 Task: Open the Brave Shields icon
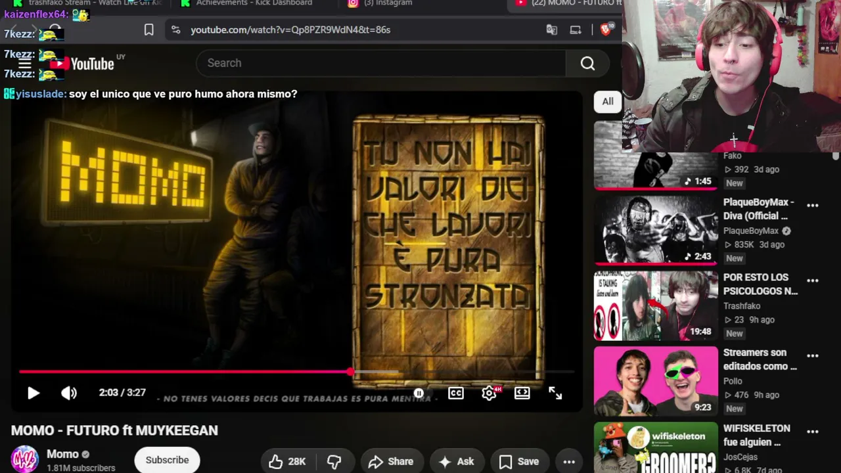[606, 30]
